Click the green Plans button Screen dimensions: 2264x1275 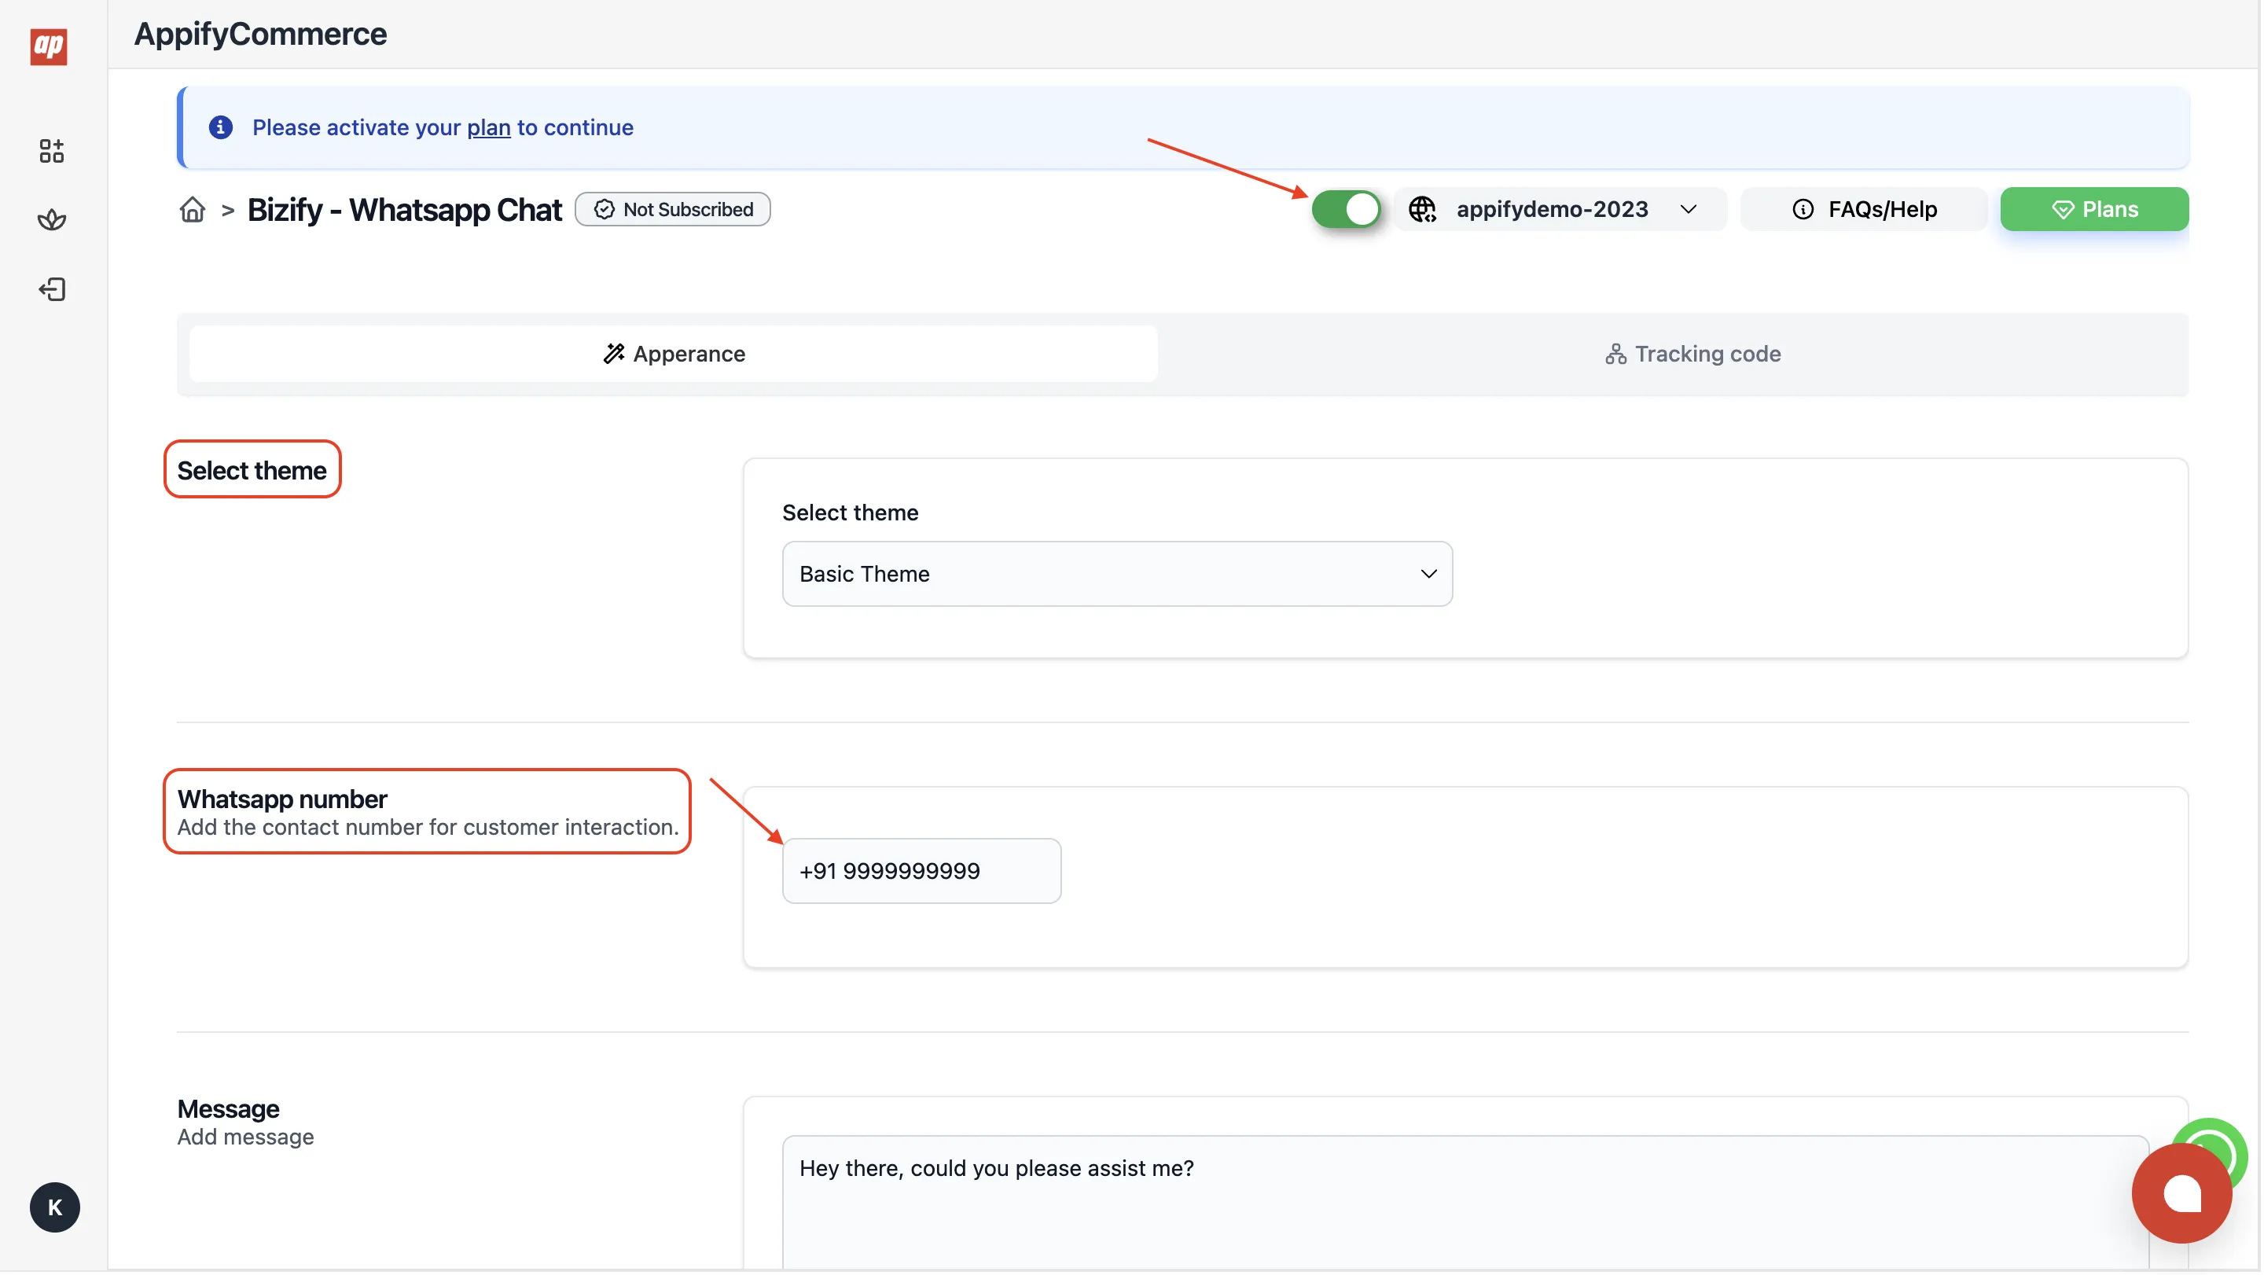(2096, 209)
